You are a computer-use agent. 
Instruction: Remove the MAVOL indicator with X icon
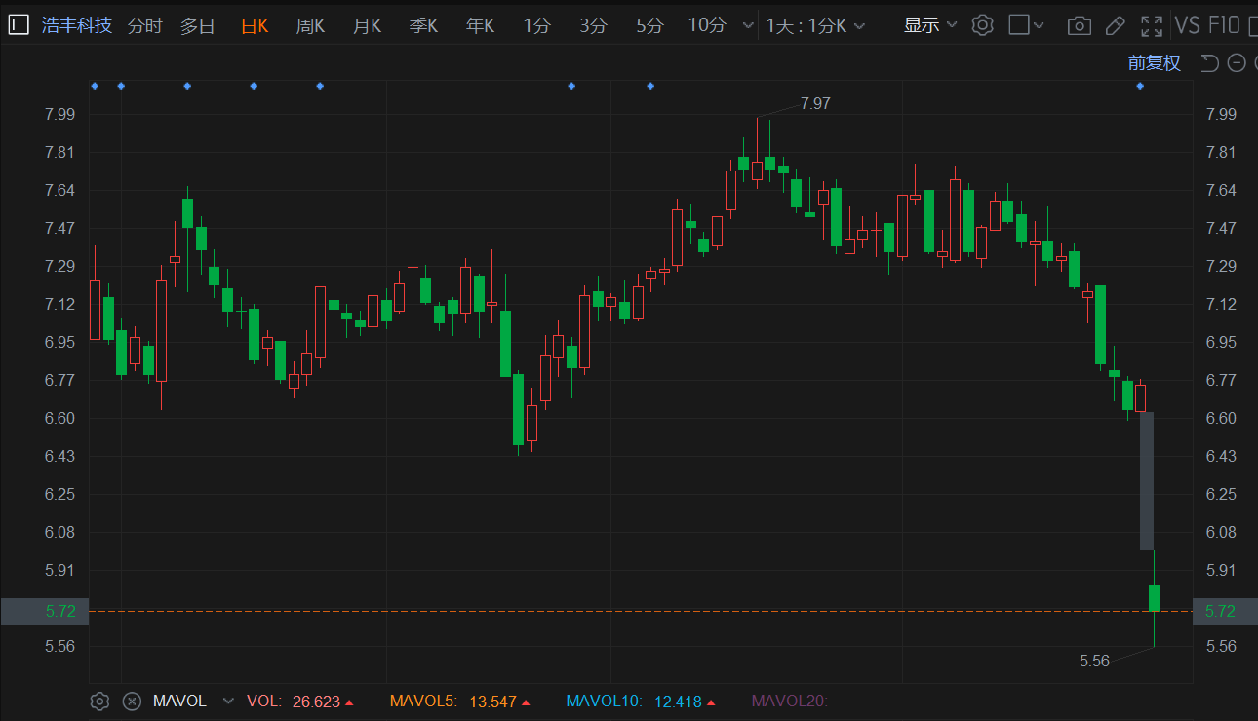click(132, 701)
